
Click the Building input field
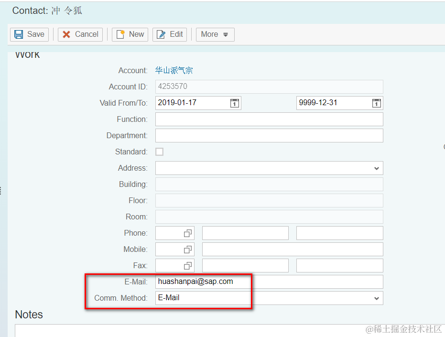click(x=269, y=184)
